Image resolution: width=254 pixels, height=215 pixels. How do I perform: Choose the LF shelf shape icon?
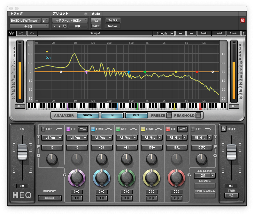coord(83,129)
